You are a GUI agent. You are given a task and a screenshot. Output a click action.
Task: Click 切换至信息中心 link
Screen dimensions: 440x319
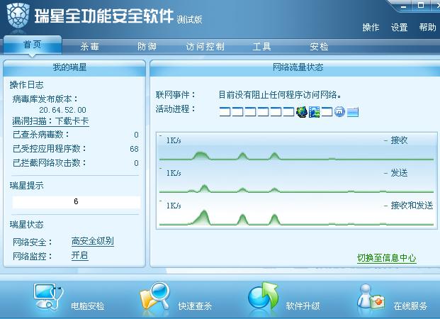386,258
